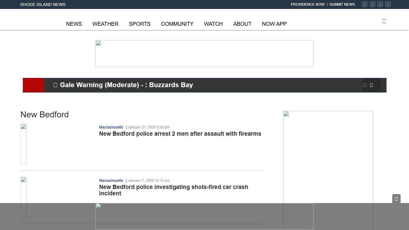Open the PROVIDENCE NOW link
This screenshot has height=230, width=409.
coord(307,4)
